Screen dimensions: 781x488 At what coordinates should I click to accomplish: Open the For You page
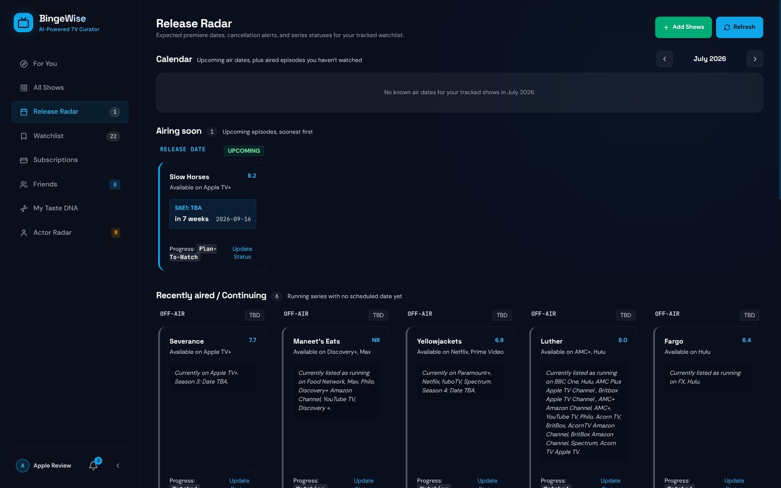pos(70,64)
